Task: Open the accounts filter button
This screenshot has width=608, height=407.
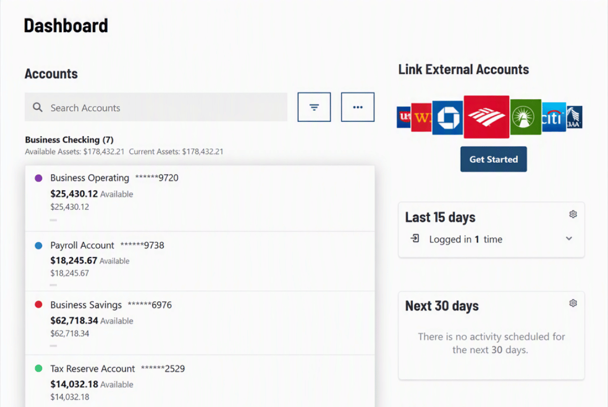Action: point(314,107)
